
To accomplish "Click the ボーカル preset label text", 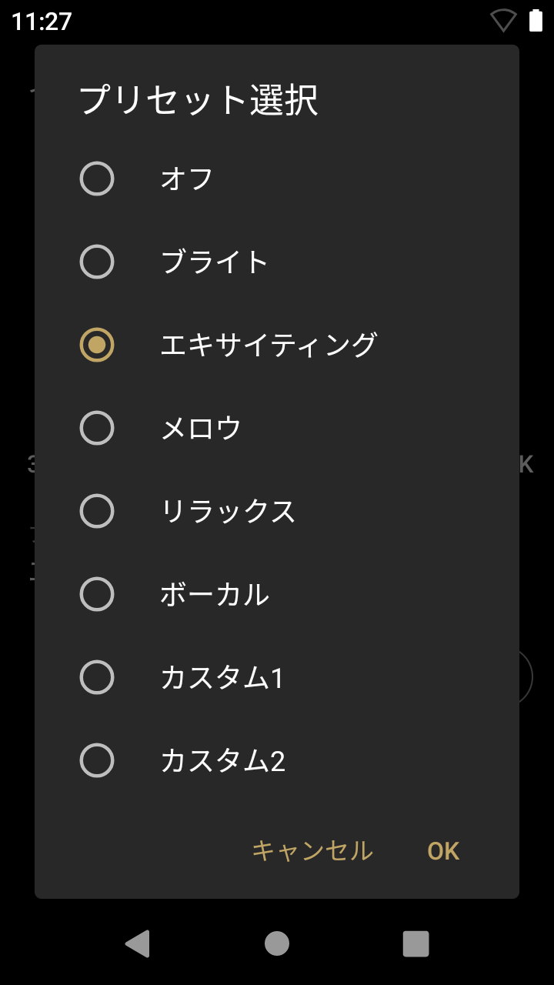I will (x=215, y=594).
